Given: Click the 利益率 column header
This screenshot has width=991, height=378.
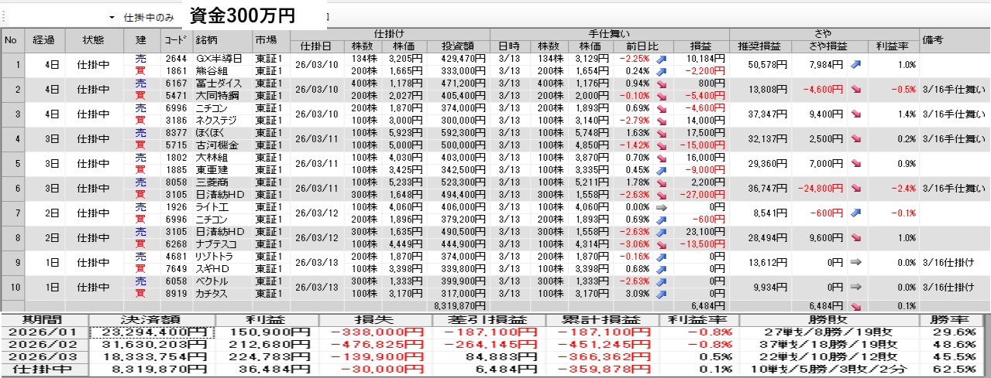Looking at the screenshot, I should [892, 46].
